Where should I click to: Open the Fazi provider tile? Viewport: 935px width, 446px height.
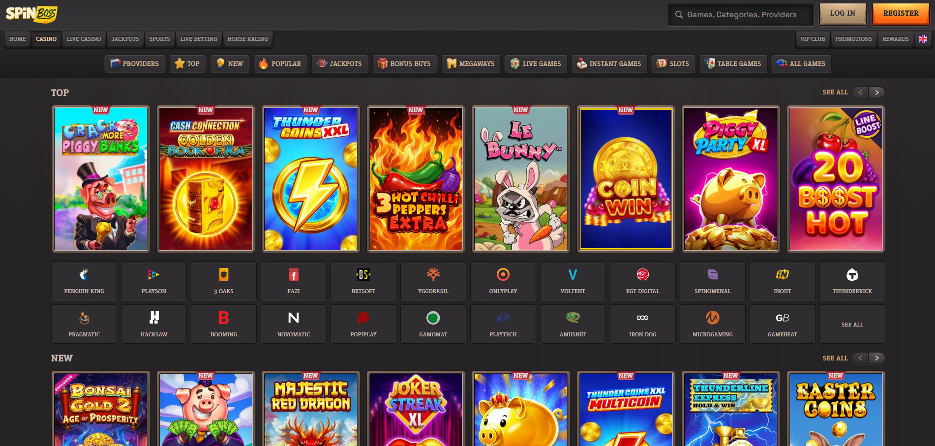coord(294,281)
